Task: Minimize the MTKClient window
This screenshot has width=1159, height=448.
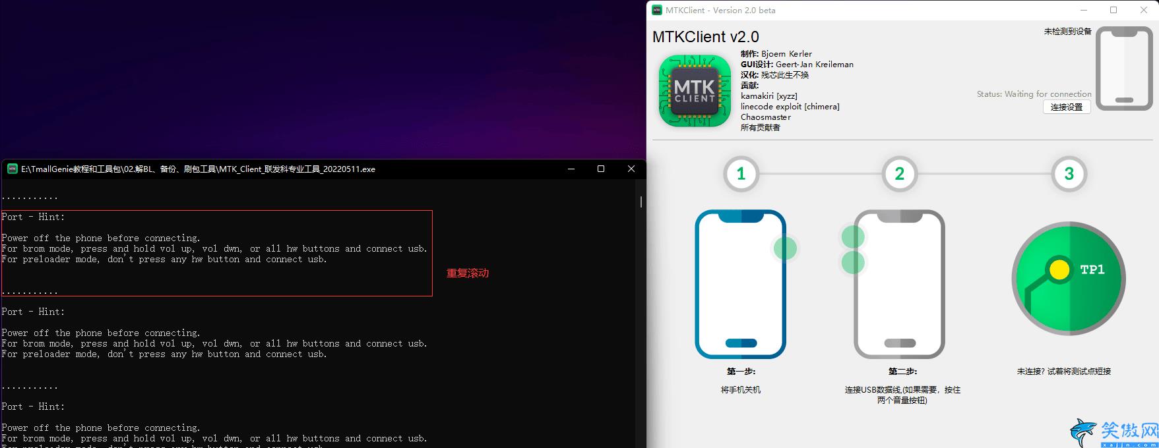Action: 1083,10
